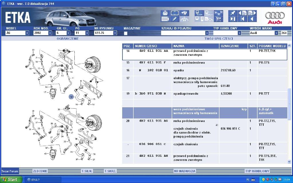Click the list icon beside TYP HANDLOWY field

(245, 33)
